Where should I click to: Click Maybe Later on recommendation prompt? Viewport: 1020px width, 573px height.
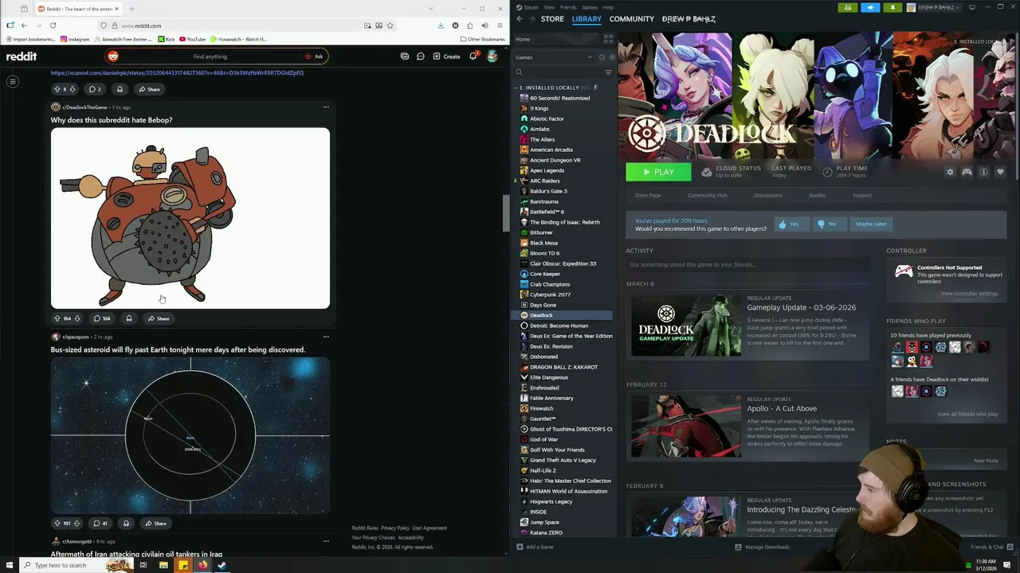click(871, 224)
